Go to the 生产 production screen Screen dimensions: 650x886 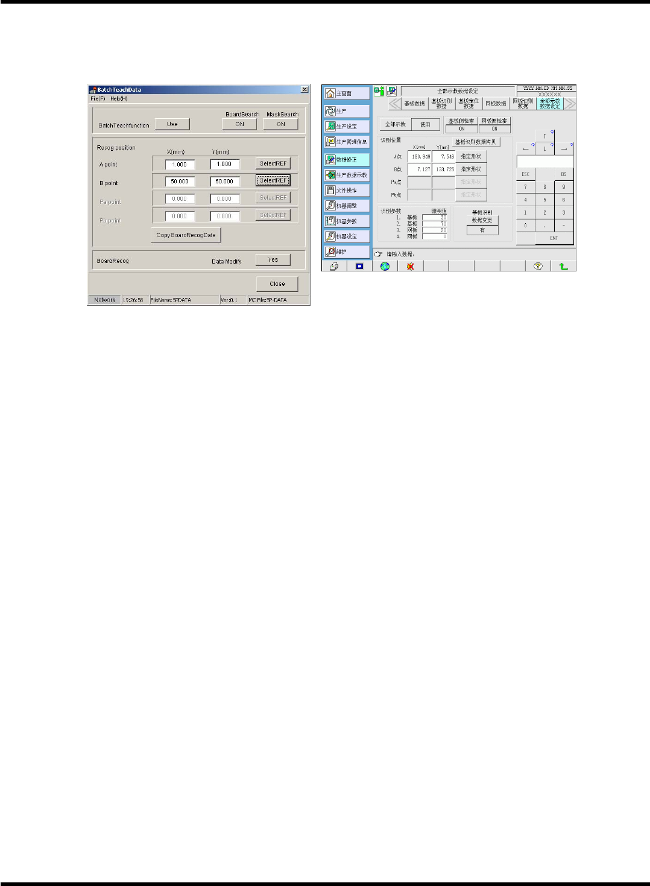346,111
